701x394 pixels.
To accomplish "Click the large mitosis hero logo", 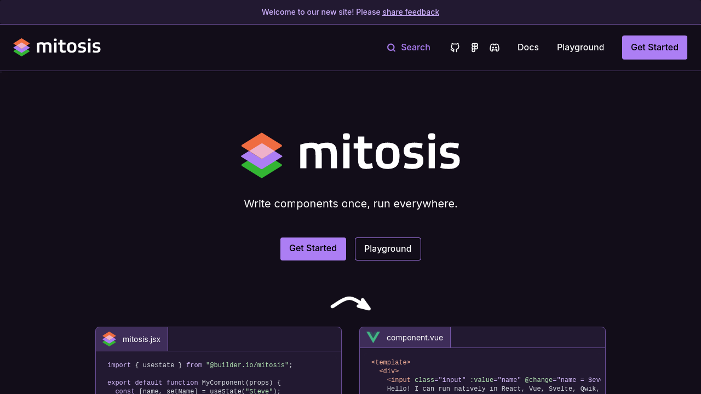I will click(350, 155).
